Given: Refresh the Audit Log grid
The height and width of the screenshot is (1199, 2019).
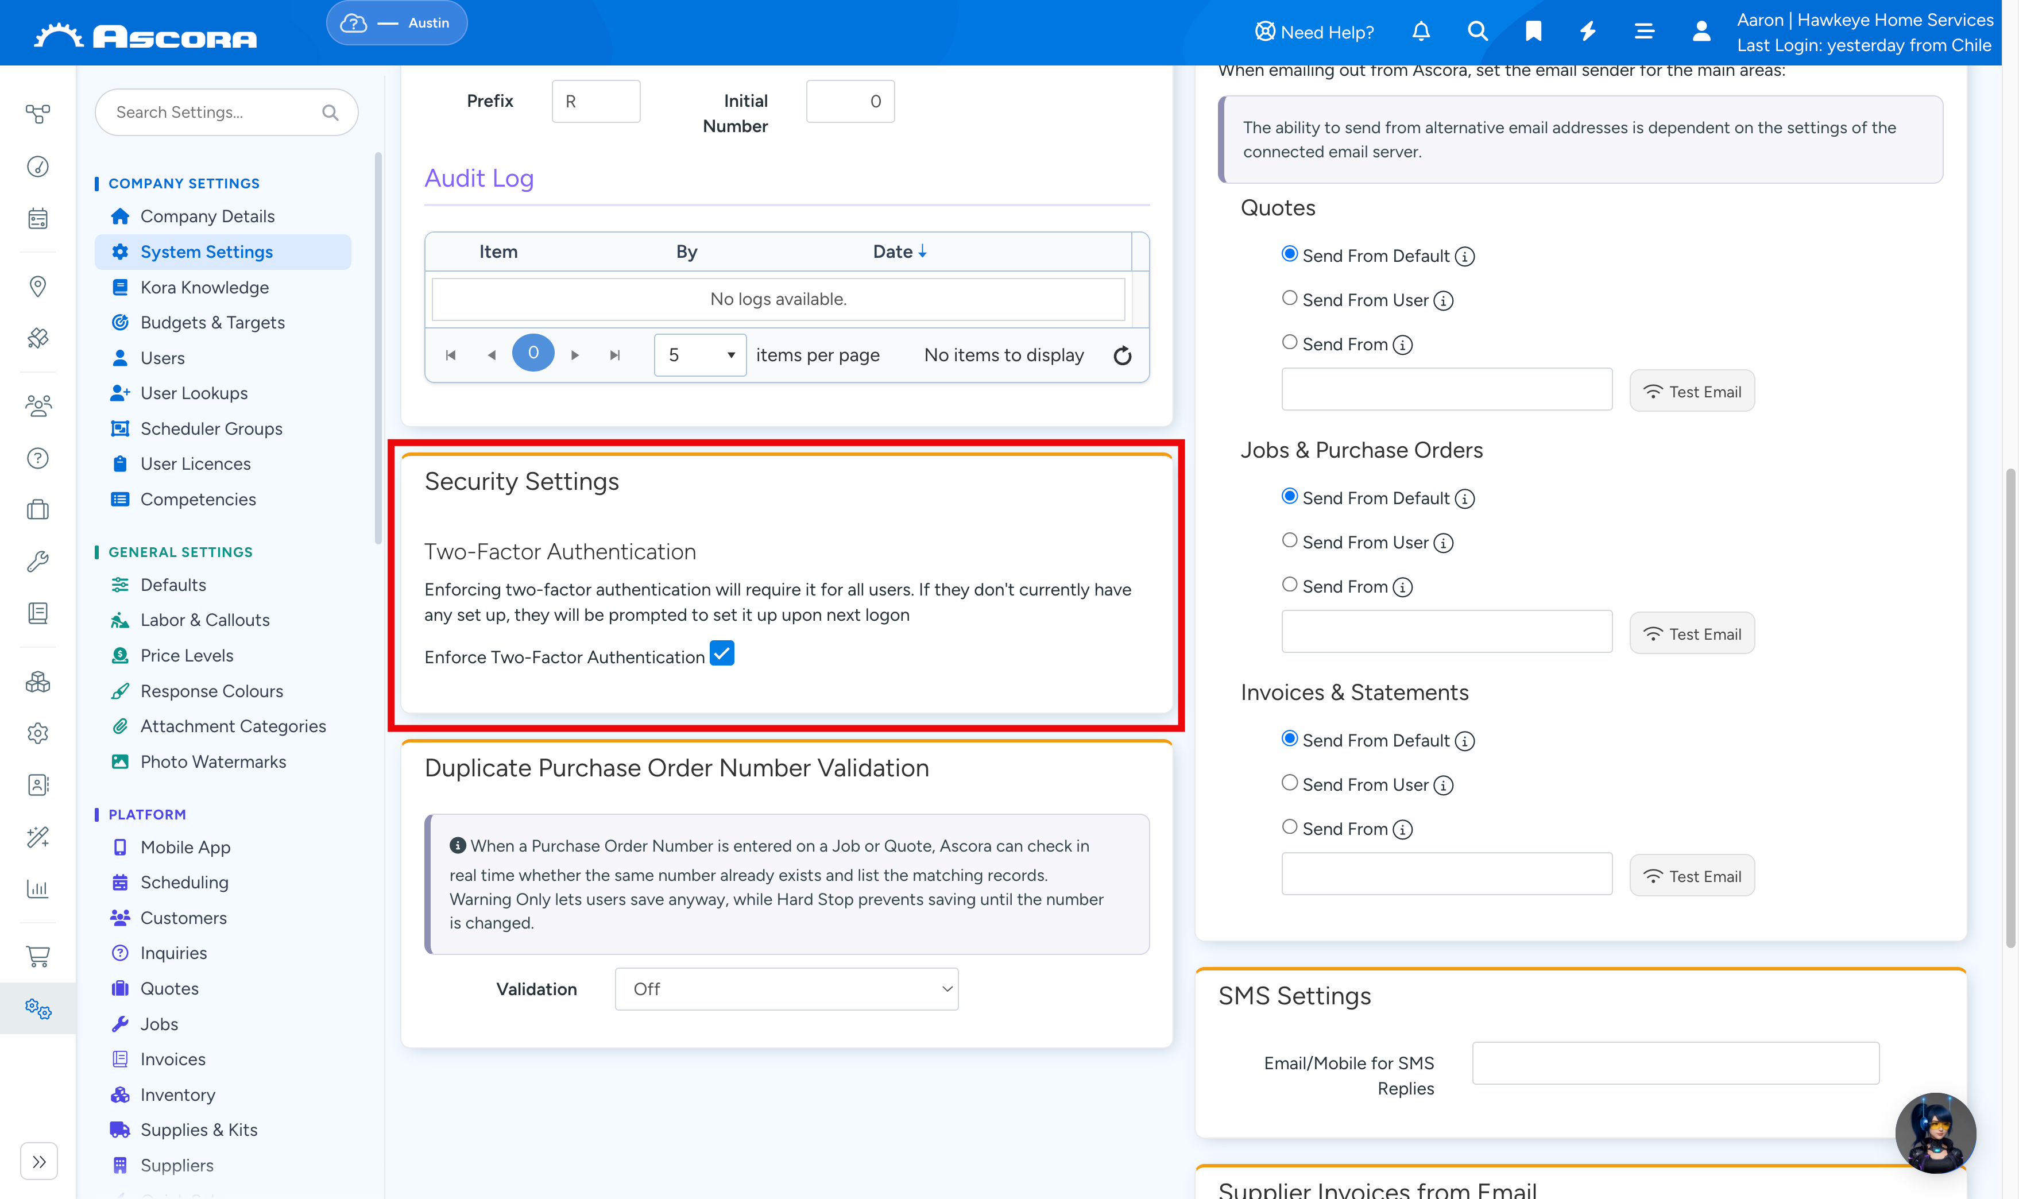Looking at the screenshot, I should pos(1122,355).
